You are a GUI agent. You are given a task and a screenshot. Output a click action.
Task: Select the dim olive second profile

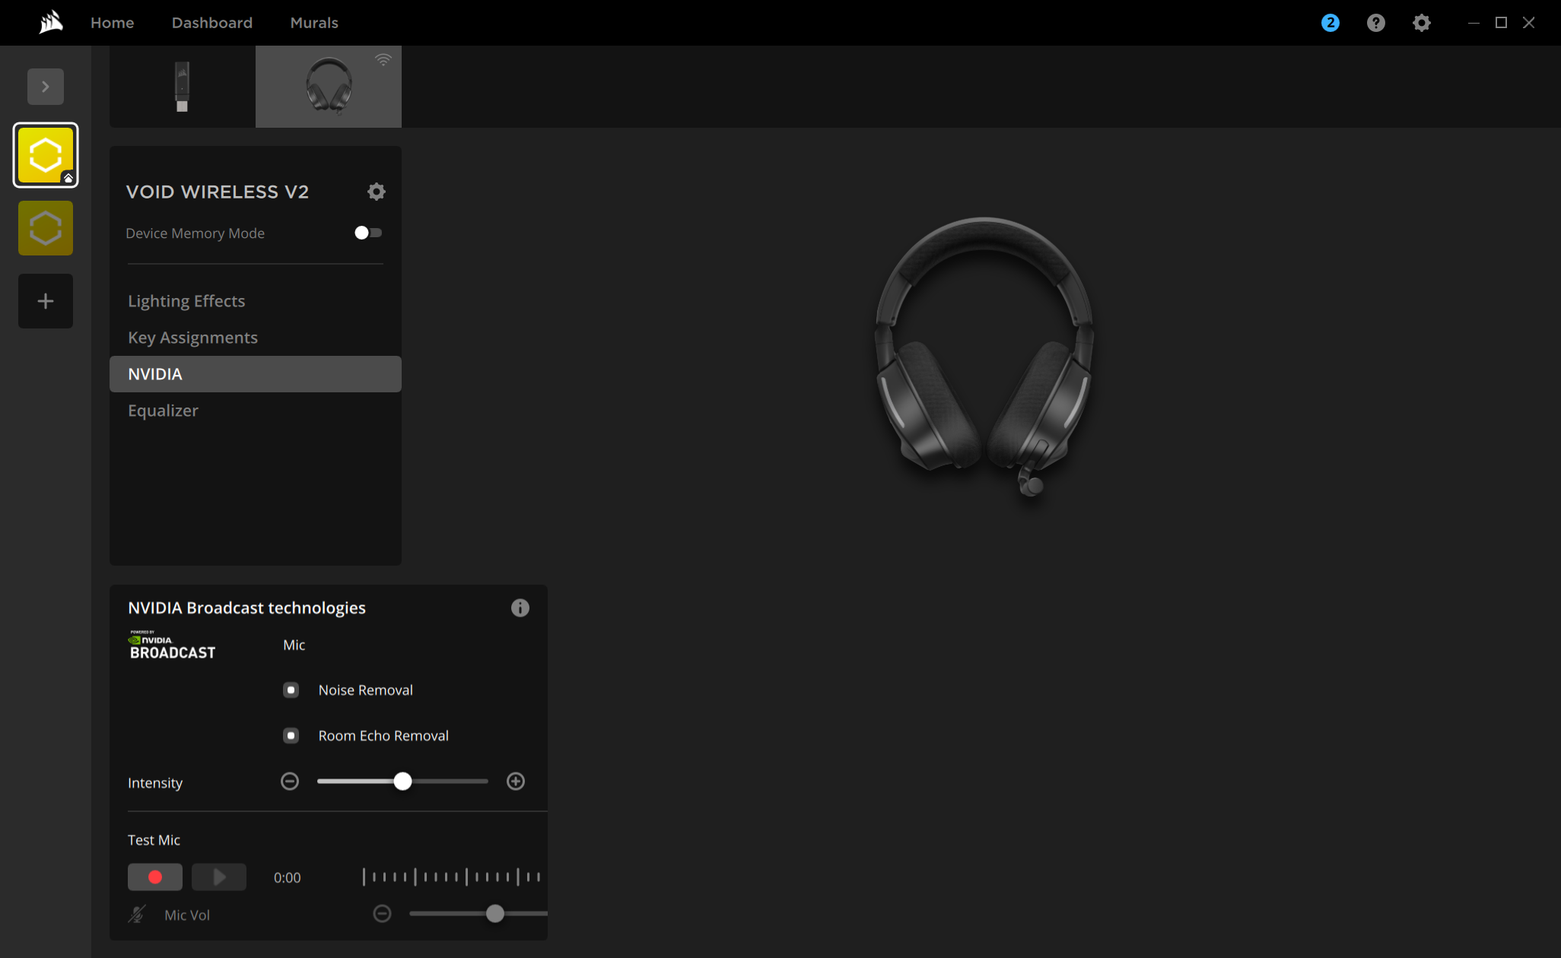point(46,228)
